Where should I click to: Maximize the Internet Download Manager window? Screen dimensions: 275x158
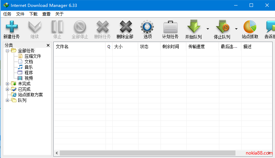[251, 5]
